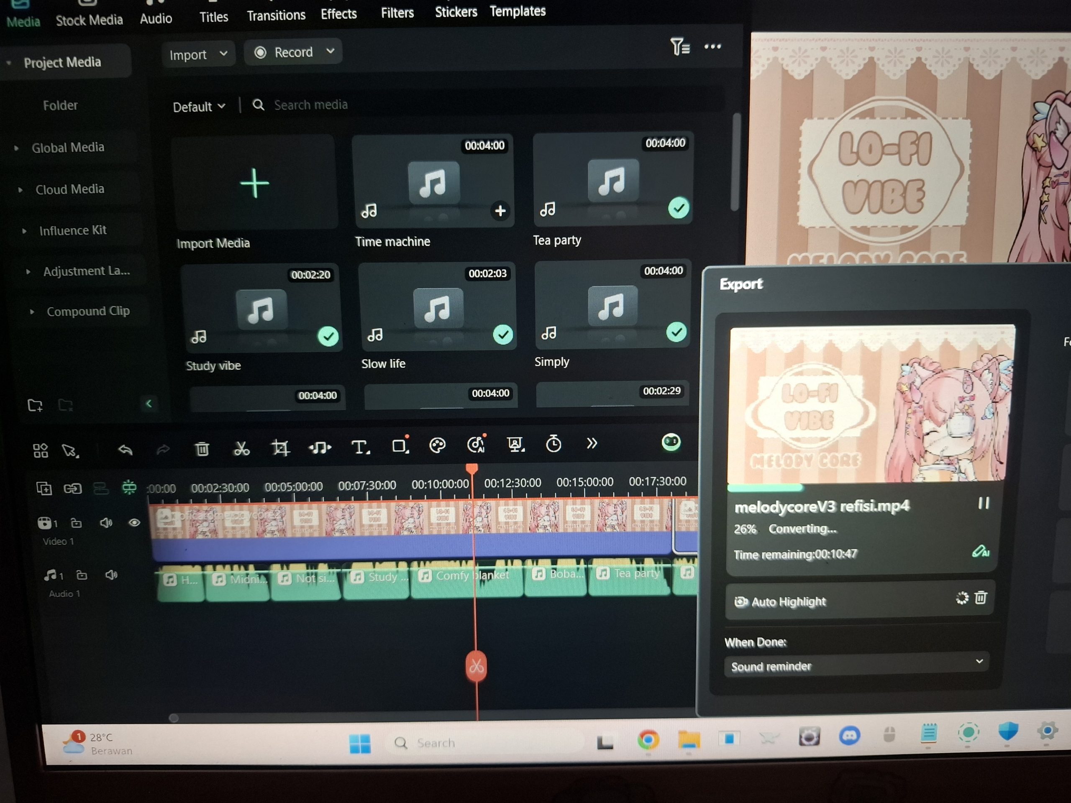Open the audio stretch tool

[320, 447]
